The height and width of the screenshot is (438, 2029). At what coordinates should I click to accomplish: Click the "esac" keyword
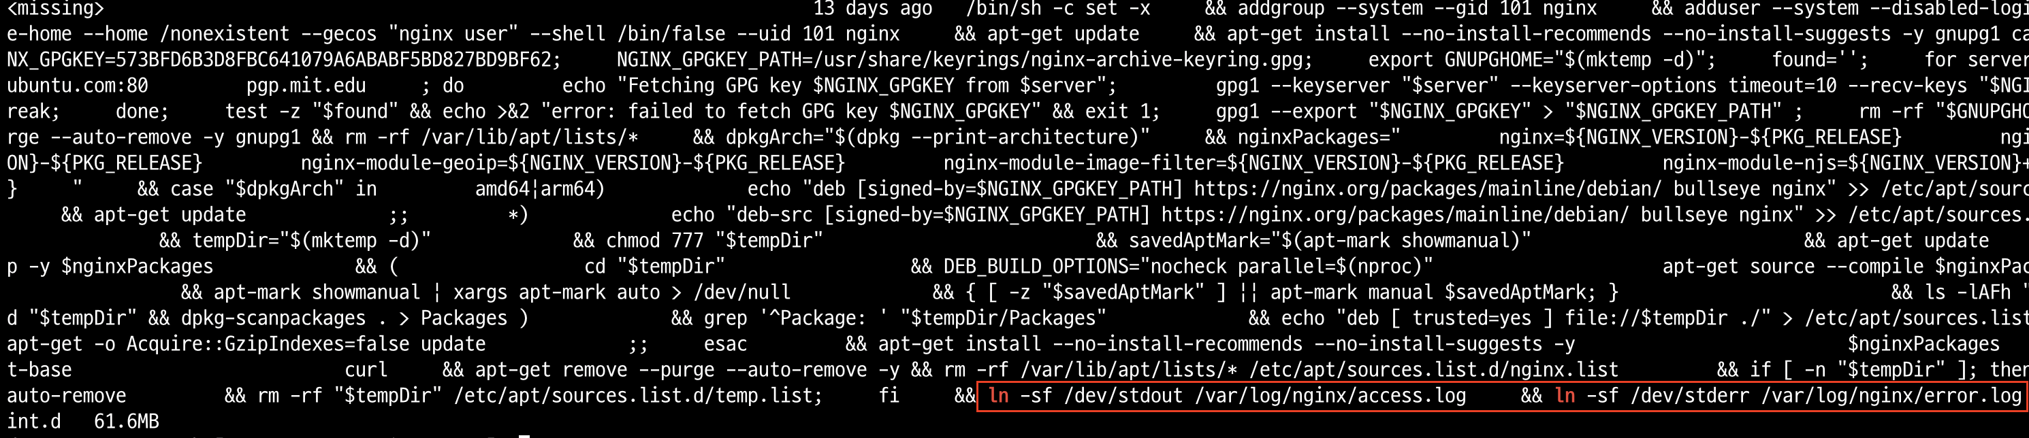[724, 344]
